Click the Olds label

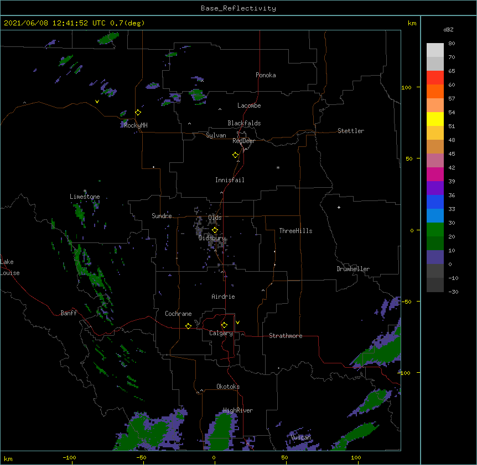215,218
